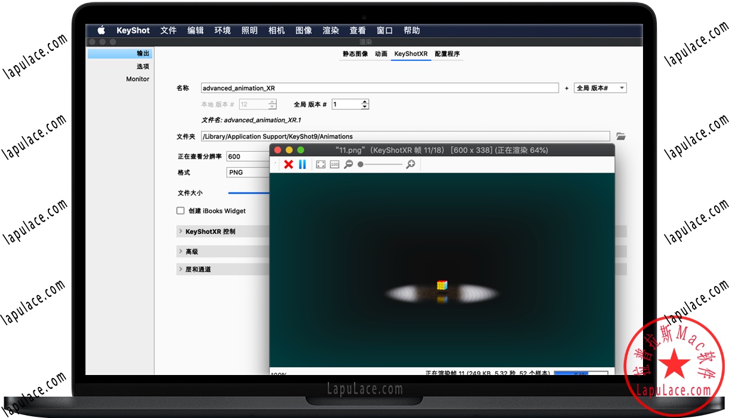Cancel the render with the red X icon

(x=288, y=164)
